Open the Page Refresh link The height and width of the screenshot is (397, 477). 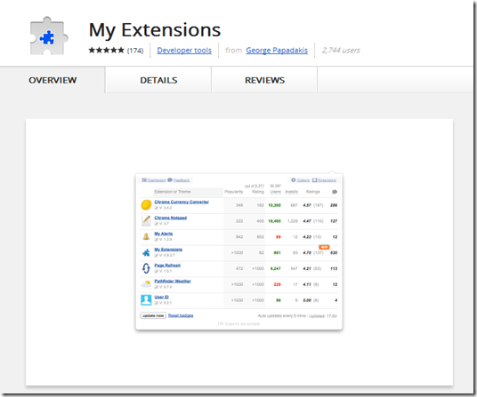tap(167, 265)
